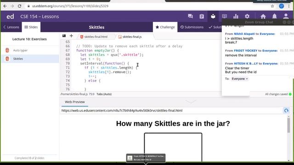Open the monitor workspaces icon in header
Screen dimensions: 294x165
(225, 16)
